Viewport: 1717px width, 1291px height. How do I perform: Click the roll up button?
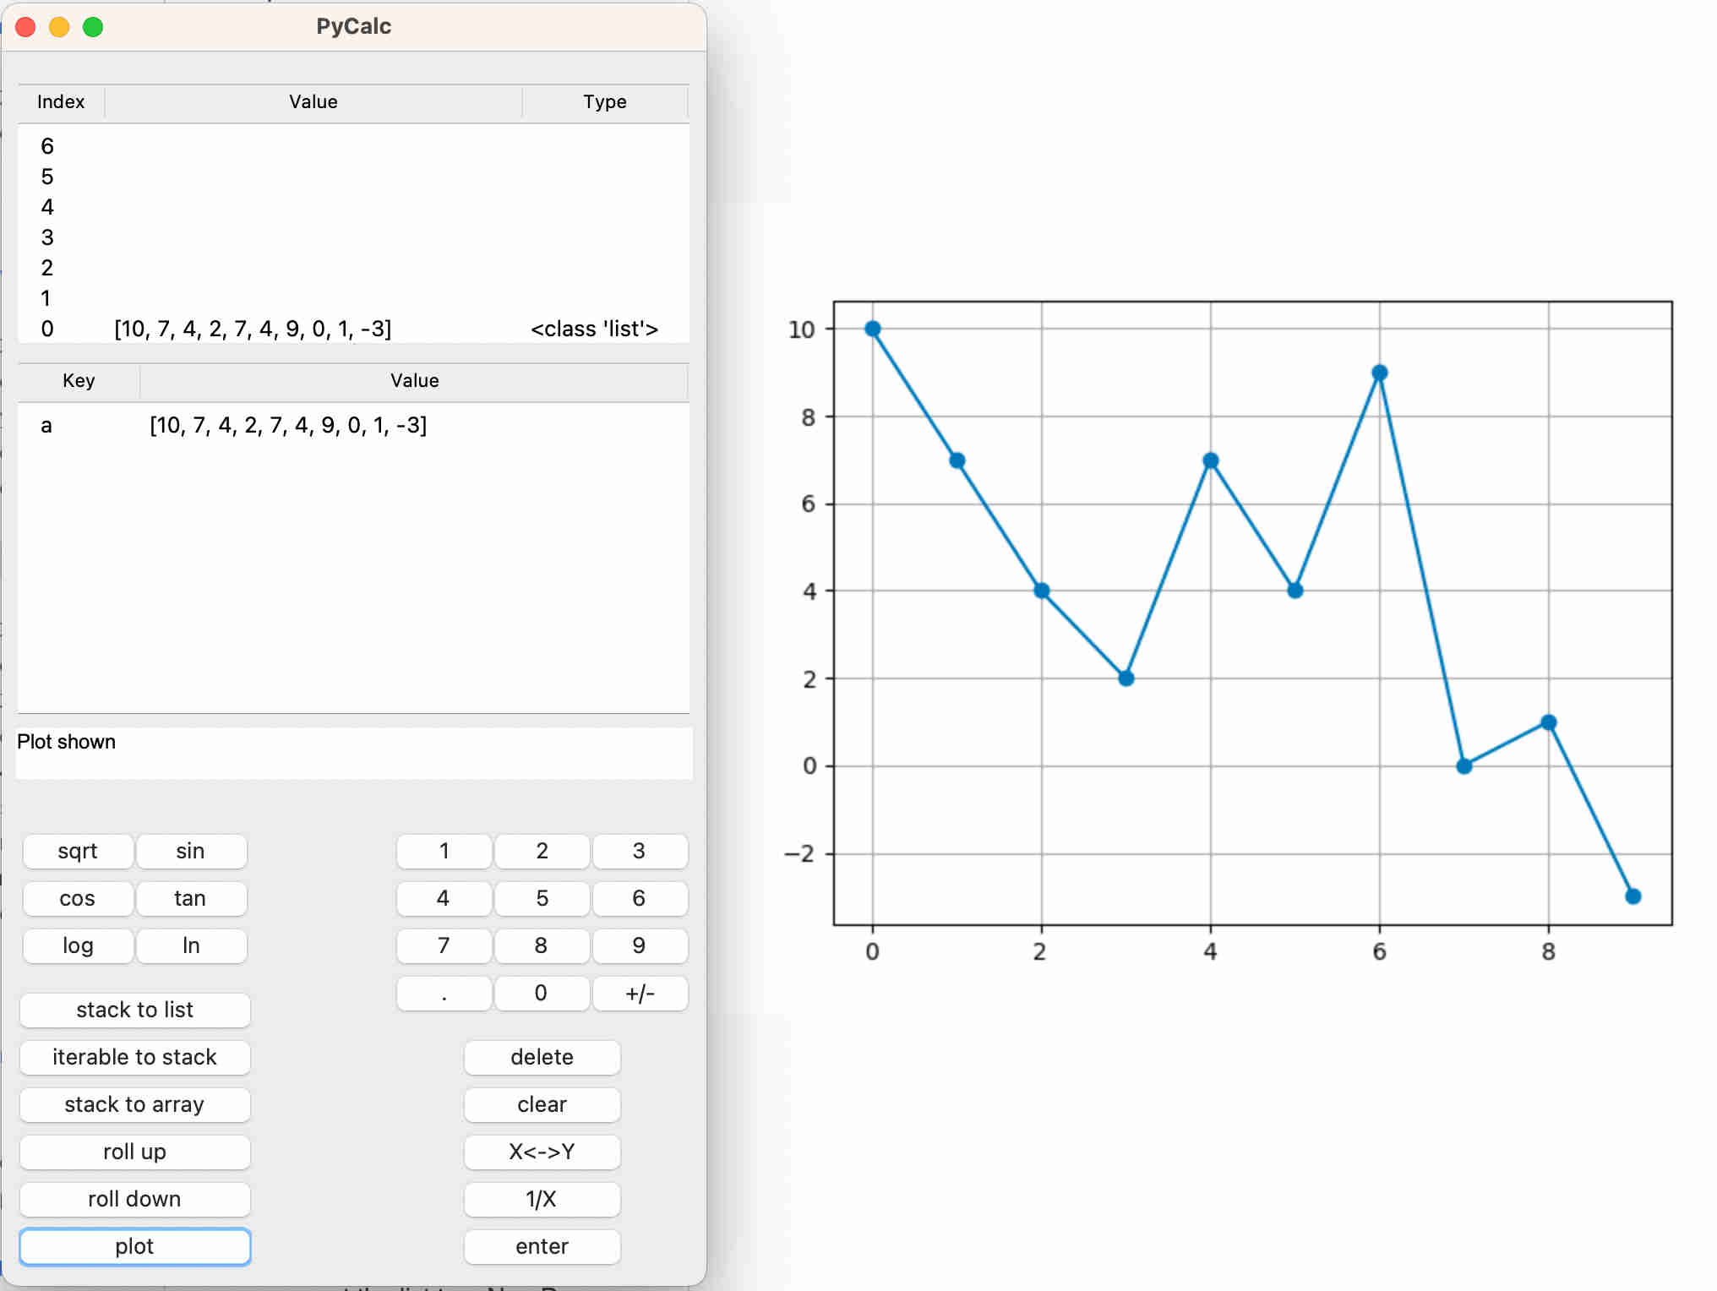tap(135, 1152)
